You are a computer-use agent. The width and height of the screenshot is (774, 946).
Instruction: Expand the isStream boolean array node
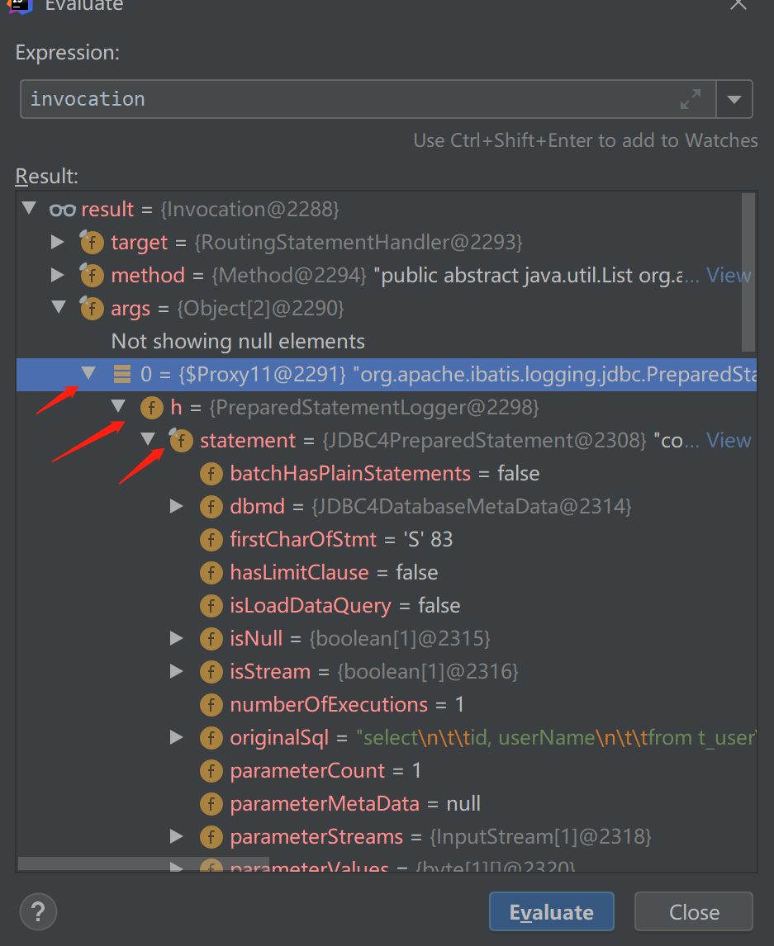176,671
